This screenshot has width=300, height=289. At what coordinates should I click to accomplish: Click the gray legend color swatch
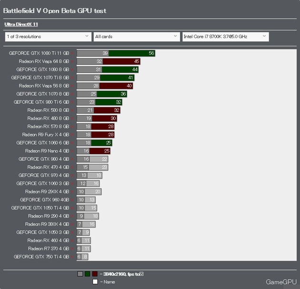coord(80,274)
